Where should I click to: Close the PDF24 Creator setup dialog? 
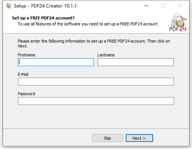pyautogui.click(x=180, y=6)
